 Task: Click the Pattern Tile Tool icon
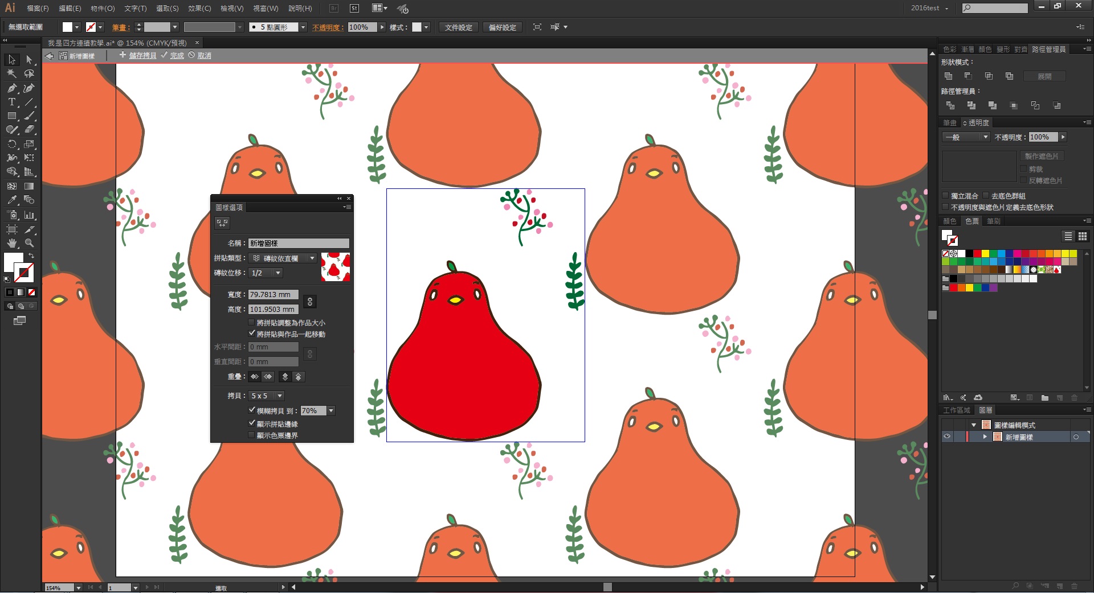pyautogui.click(x=222, y=223)
